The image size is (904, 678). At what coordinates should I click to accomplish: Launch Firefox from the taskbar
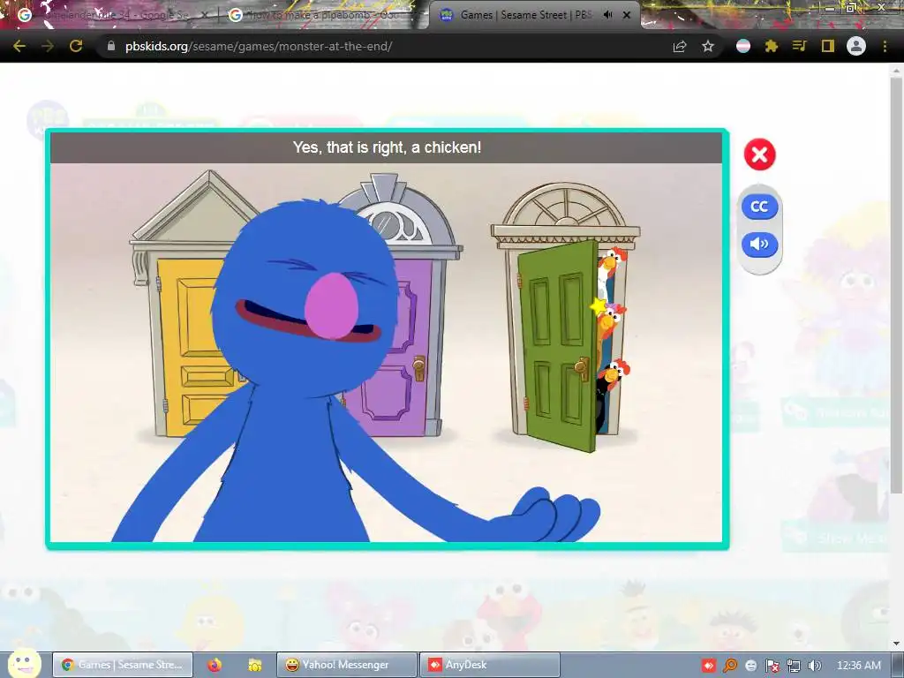click(x=215, y=665)
